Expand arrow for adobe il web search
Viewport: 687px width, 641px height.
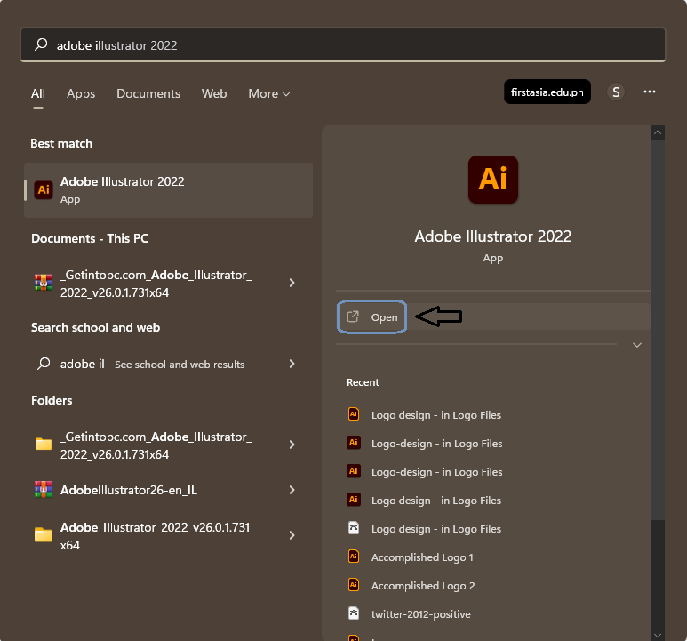tap(292, 364)
